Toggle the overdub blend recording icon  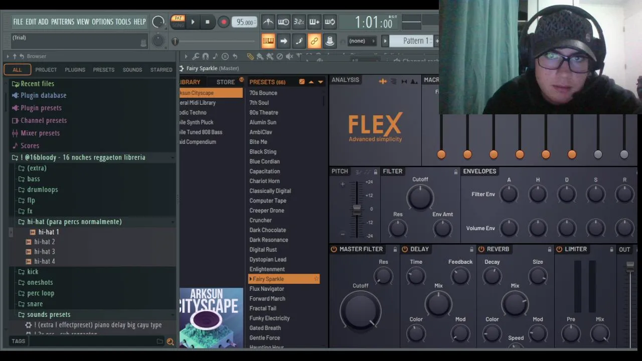pyautogui.click(x=314, y=22)
